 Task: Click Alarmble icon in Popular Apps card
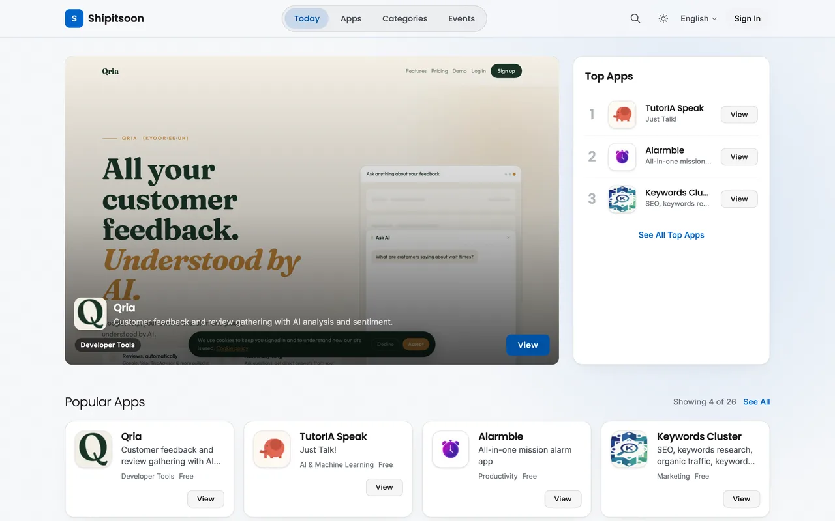pyautogui.click(x=451, y=449)
